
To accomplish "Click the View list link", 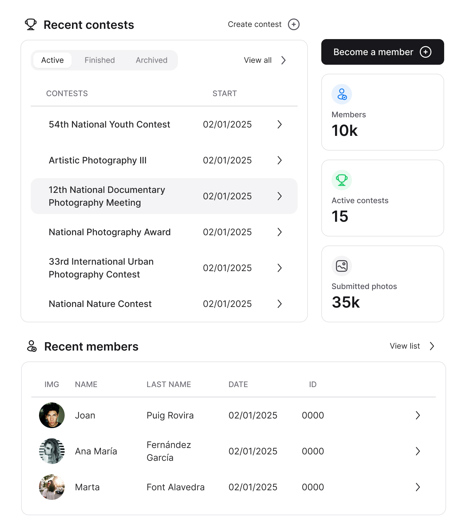I will (412, 346).
